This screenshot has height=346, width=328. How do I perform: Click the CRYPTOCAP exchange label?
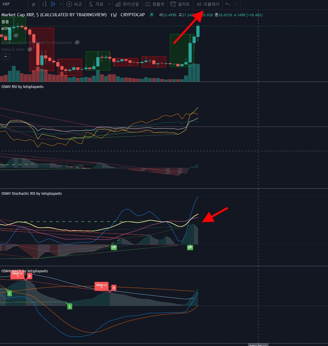(x=133, y=15)
